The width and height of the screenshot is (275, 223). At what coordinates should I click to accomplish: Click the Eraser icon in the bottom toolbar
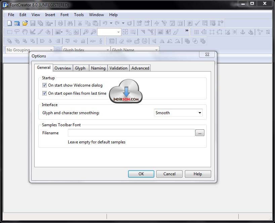(x=121, y=41)
